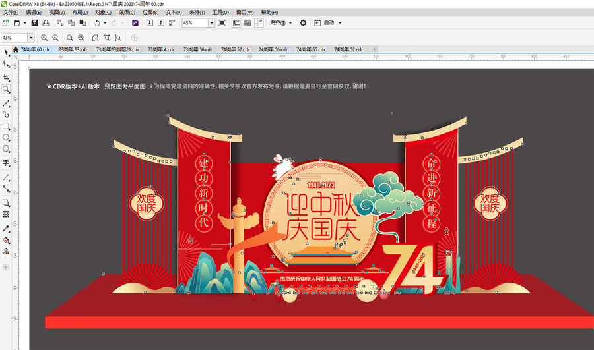Open the 文件 menu
Viewport: 594px width, 350px height.
[11, 13]
